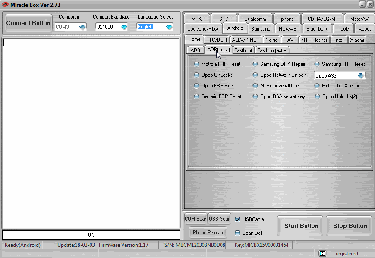Switch to the Fastboot tab
The image size is (375, 258).
click(243, 50)
